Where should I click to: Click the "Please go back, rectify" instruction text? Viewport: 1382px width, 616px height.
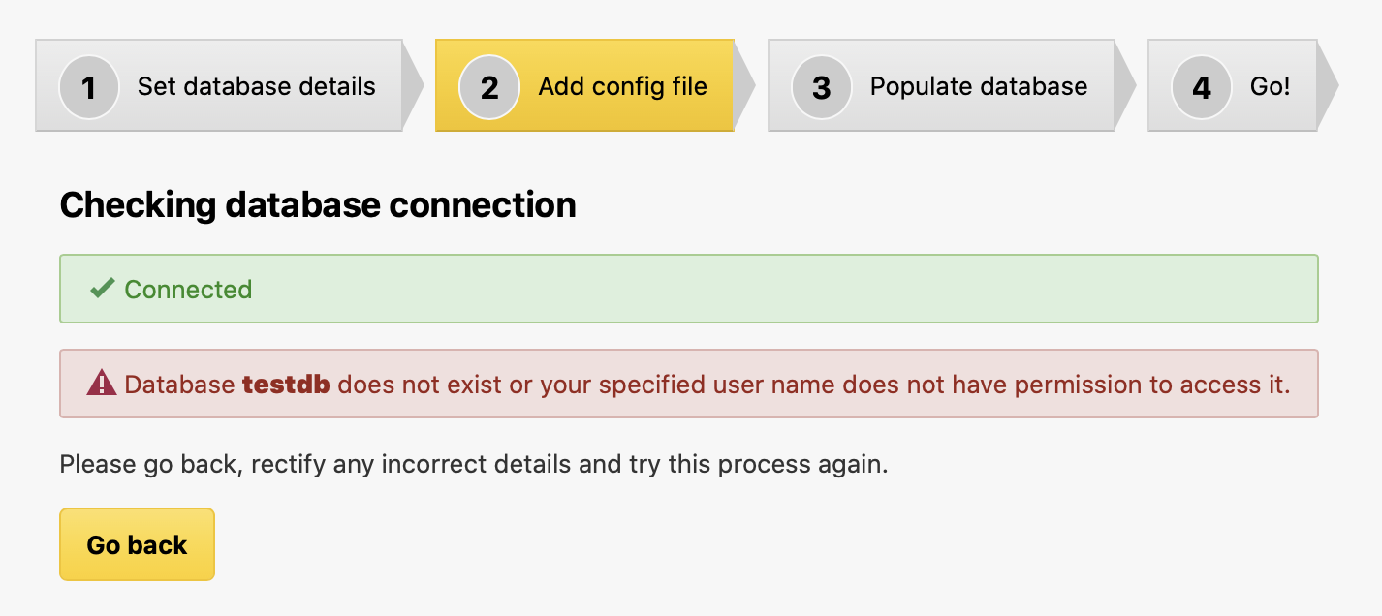474,464
